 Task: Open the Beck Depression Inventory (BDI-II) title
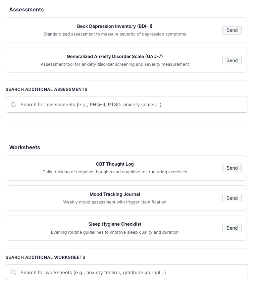(115, 26)
